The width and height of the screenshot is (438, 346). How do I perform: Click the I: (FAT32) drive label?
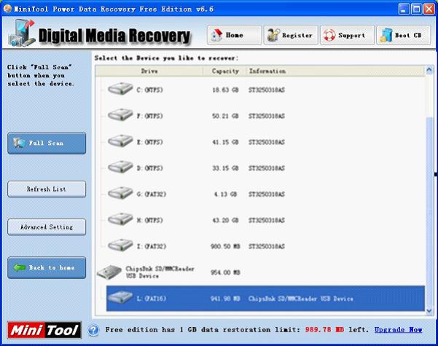click(152, 246)
